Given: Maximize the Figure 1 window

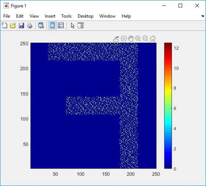Looking at the screenshot, I should click(180, 6).
